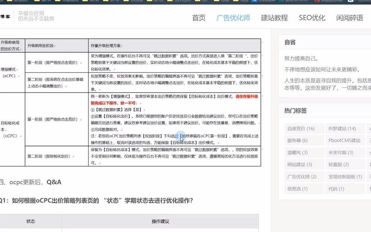The height and width of the screenshot is (232, 371).
Task: Open the 温馨风 (3) tag
Action: (297, 153)
